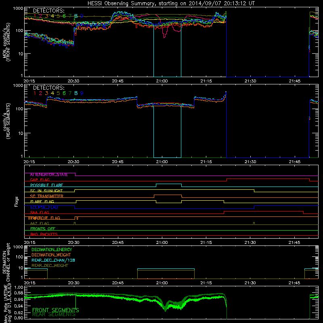Click the DECIMATION_ENERGY legend entry
Viewport: 323px width, 323px height.
[x=52, y=250]
